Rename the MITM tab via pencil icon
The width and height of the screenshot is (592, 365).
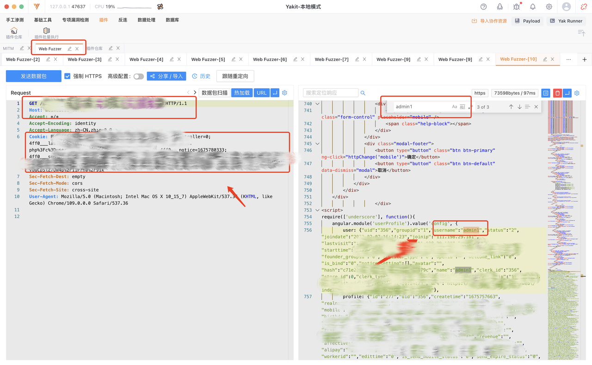(x=22, y=49)
